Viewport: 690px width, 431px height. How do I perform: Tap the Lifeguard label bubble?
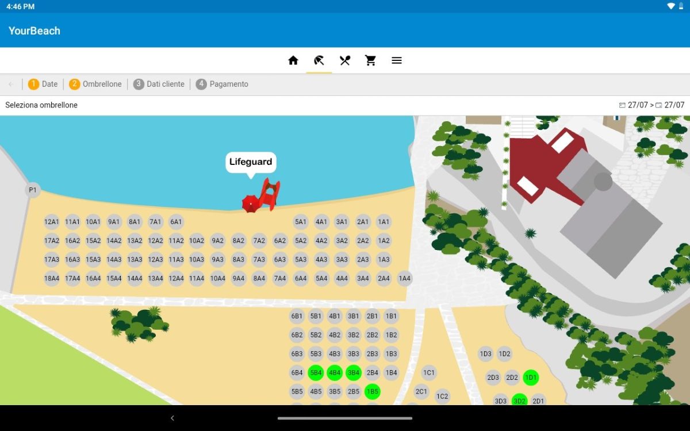pos(251,162)
